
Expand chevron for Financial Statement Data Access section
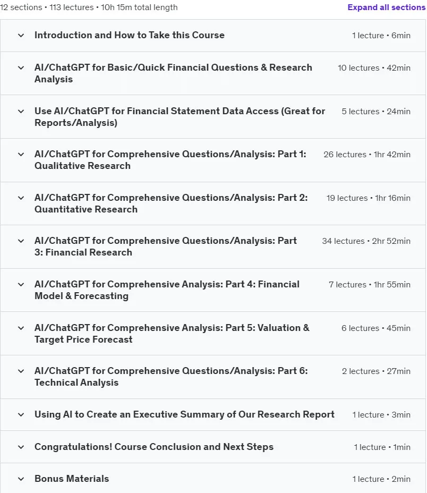point(21,112)
